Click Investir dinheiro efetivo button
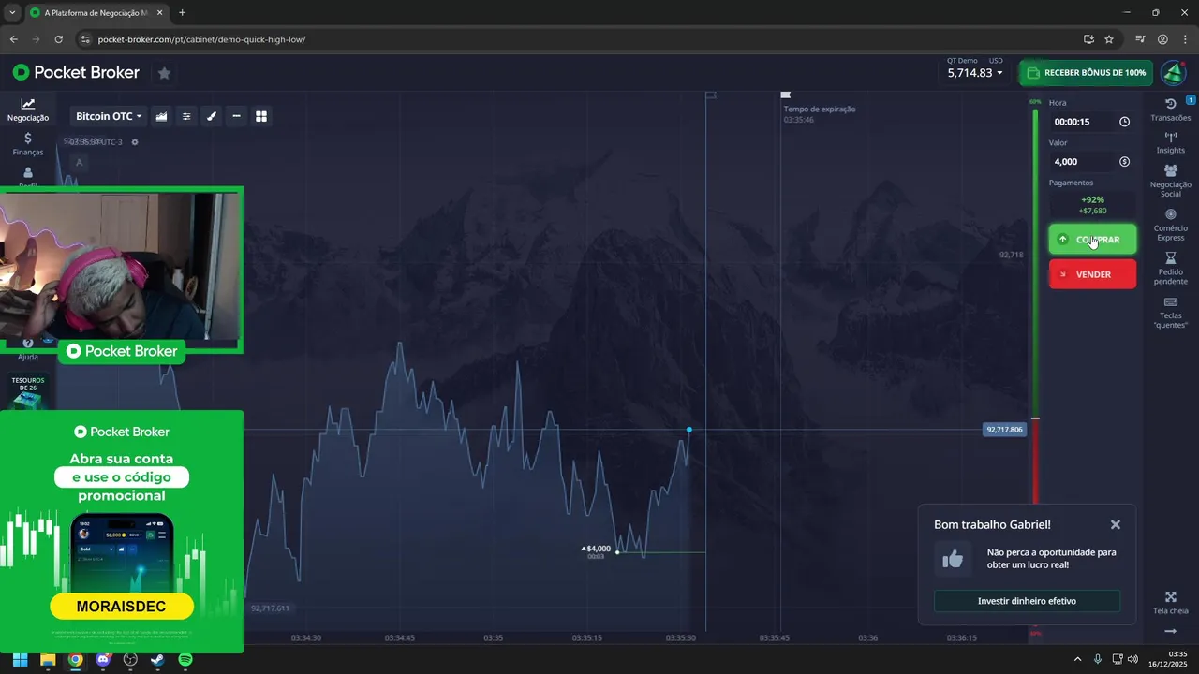Screen dimensions: 1199x674 [x=1027, y=601]
